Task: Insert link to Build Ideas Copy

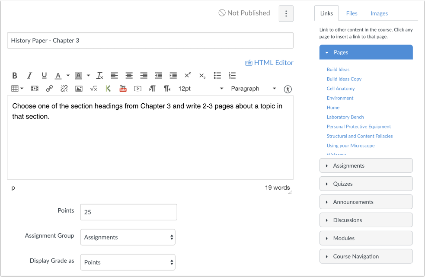Action: pos(344,79)
